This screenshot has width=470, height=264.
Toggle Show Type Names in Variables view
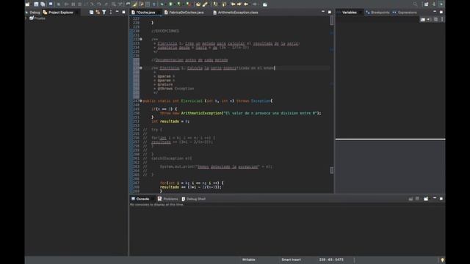point(423,20)
